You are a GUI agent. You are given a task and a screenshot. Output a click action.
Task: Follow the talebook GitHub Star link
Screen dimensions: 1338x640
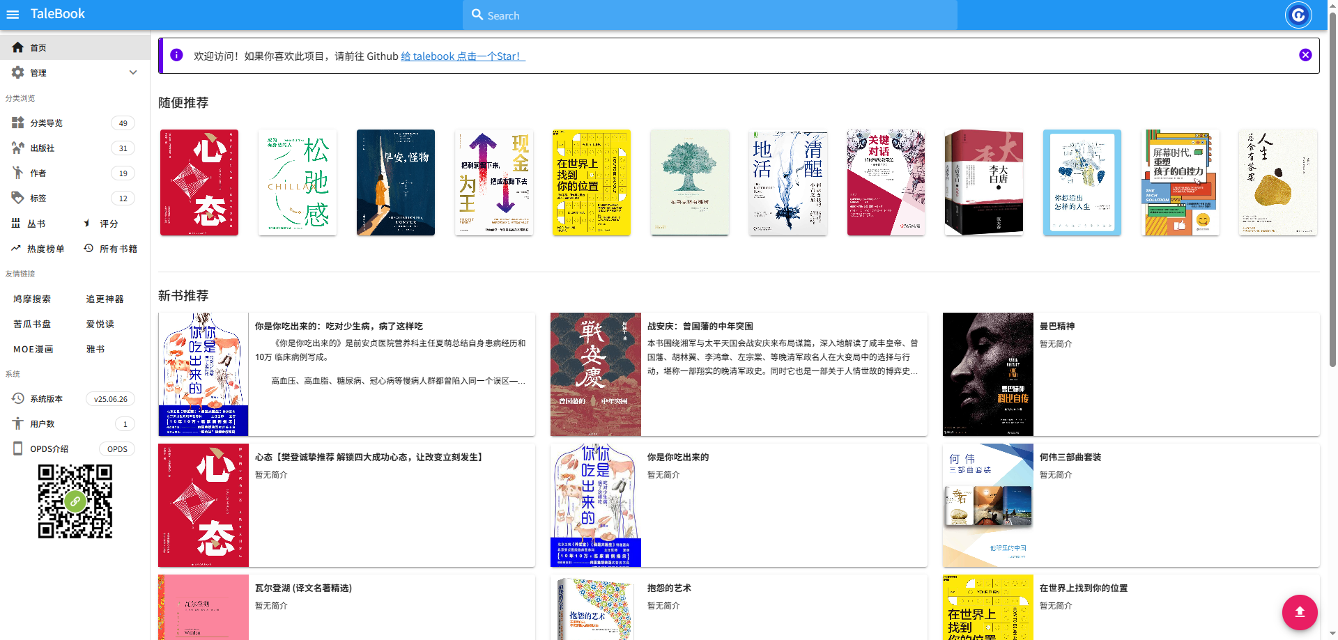click(463, 56)
